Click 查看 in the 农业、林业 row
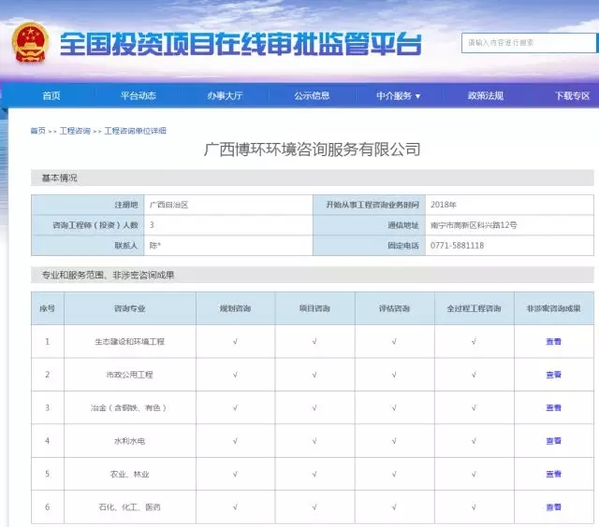This screenshot has width=599, height=527. click(553, 475)
